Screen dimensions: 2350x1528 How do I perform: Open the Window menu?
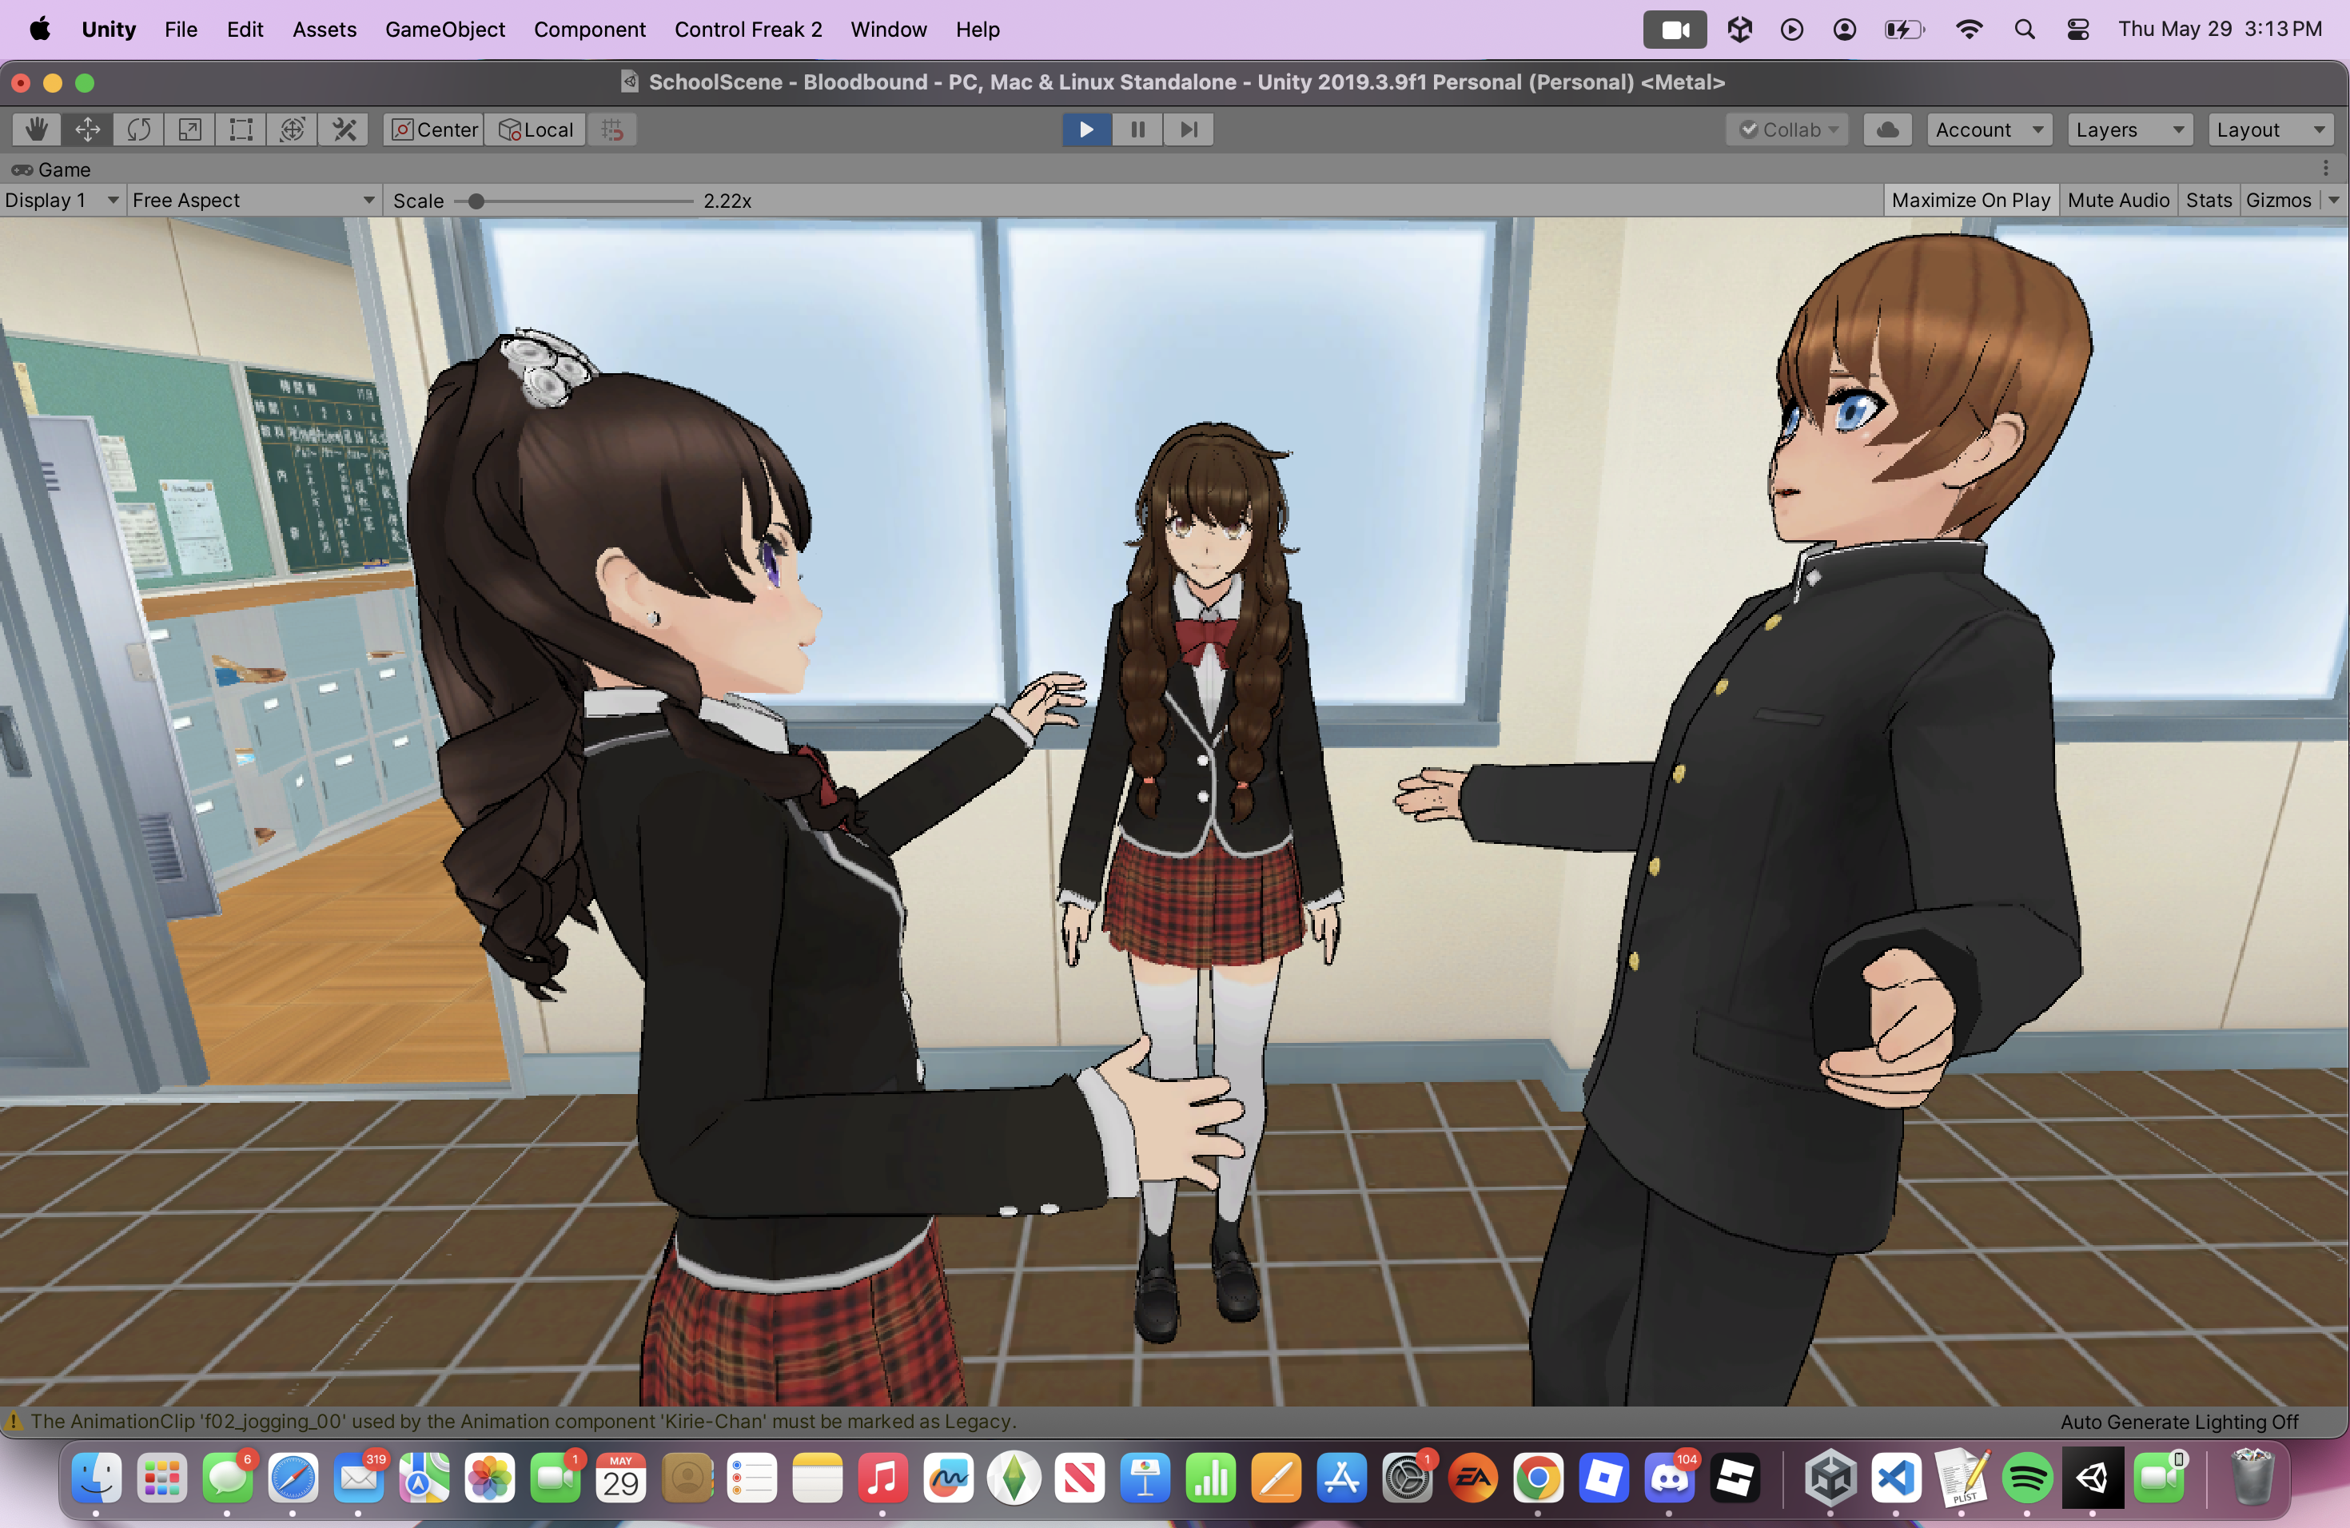click(x=889, y=30)
